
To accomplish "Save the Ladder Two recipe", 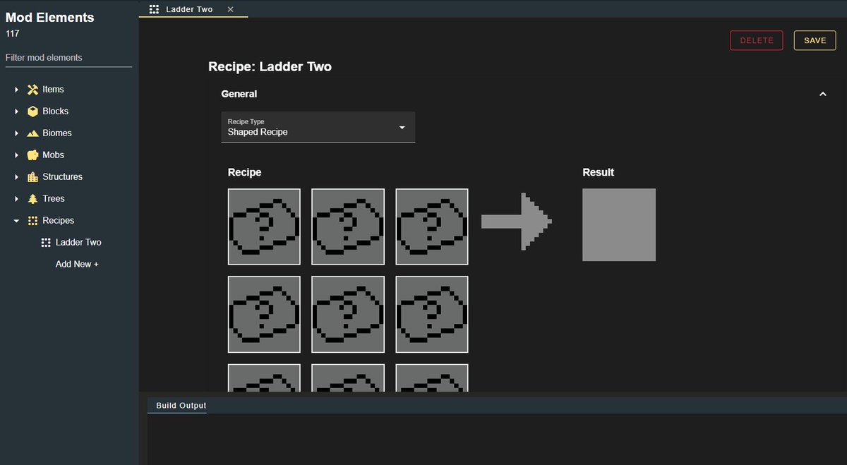I will (815, 40).
